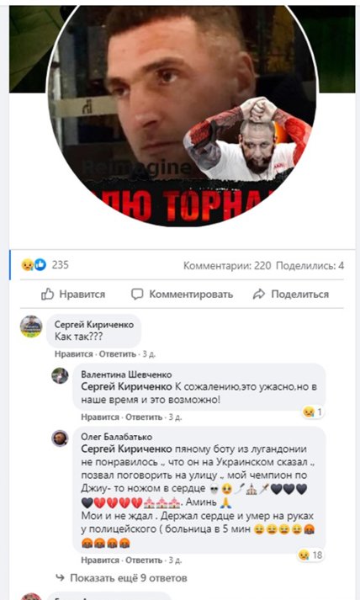Click the Комментировать speech bubble icon
The image size is (360, 600).
137,294
